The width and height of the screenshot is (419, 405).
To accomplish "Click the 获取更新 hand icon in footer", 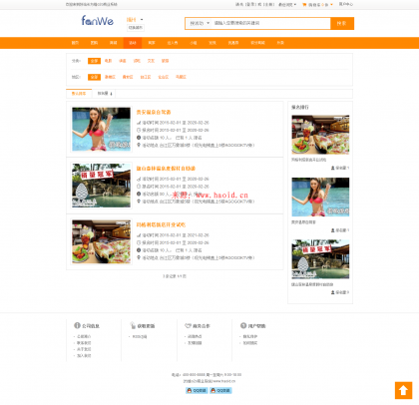I will coord(133,325).
